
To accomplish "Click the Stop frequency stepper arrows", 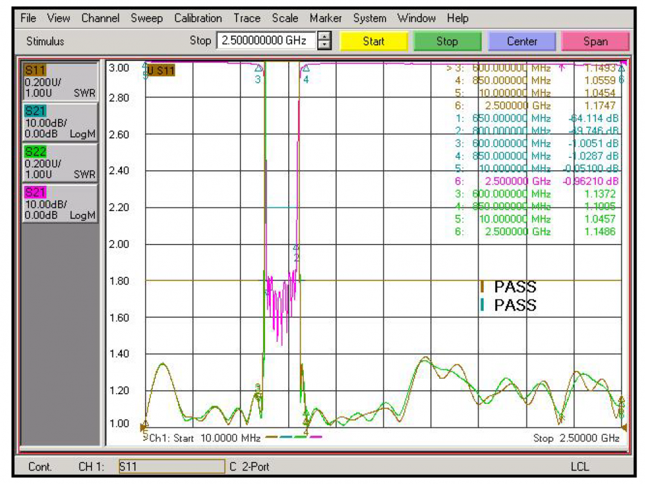I will (x=325, y=41).
